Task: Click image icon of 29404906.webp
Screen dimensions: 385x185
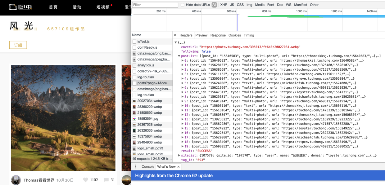Action: point(134,142)
